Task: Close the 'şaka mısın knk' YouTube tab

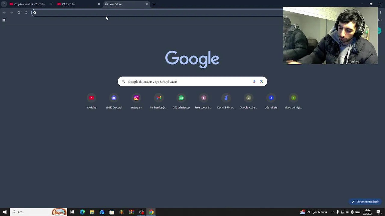Action: (51, 4)
